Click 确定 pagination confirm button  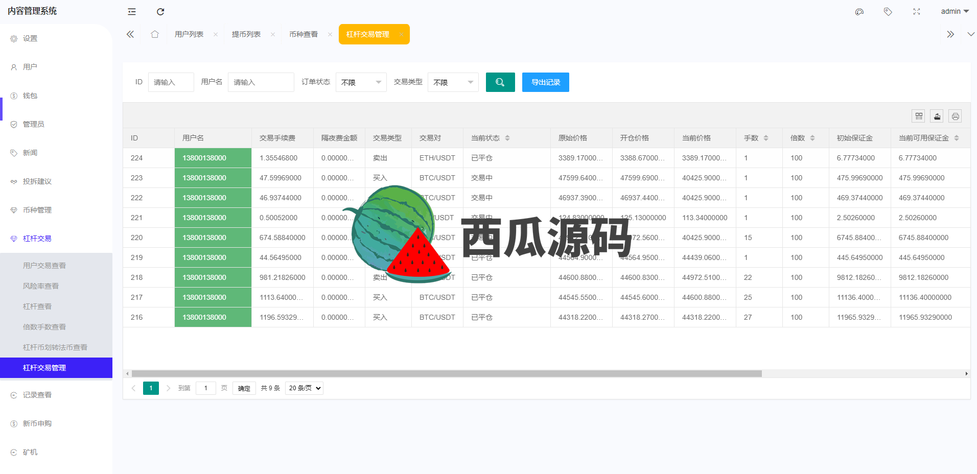(x=244, y=388)
